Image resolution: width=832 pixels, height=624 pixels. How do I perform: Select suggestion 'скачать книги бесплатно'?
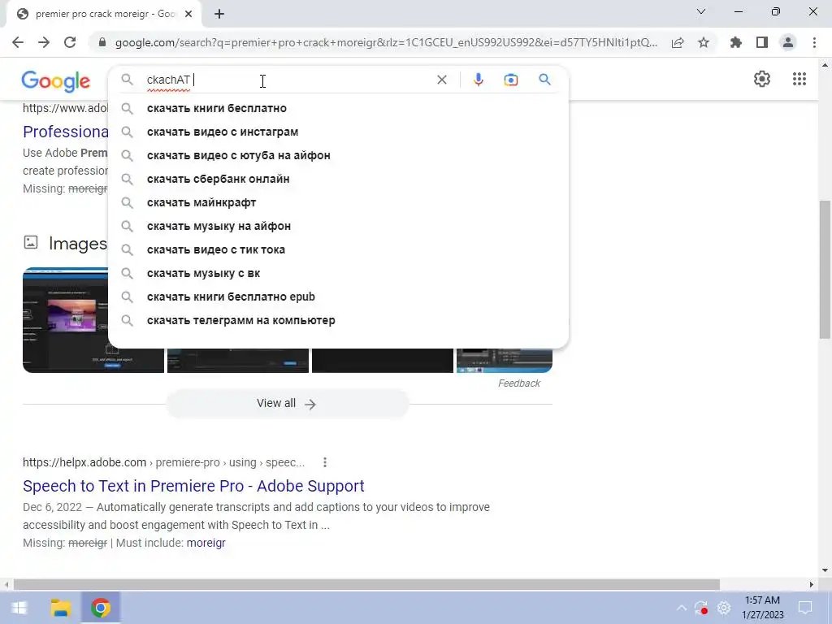click(338, 108)
